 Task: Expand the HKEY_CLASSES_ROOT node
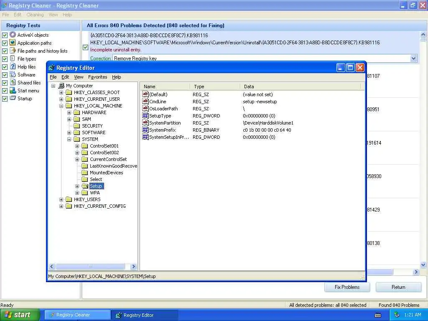tap(61, 92)
